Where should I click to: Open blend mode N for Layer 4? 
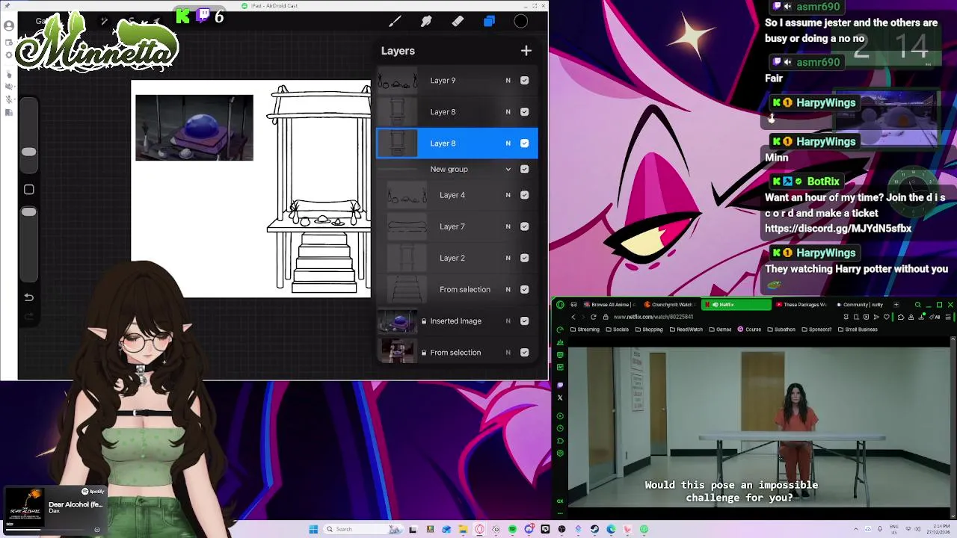[x=508, y=195]
